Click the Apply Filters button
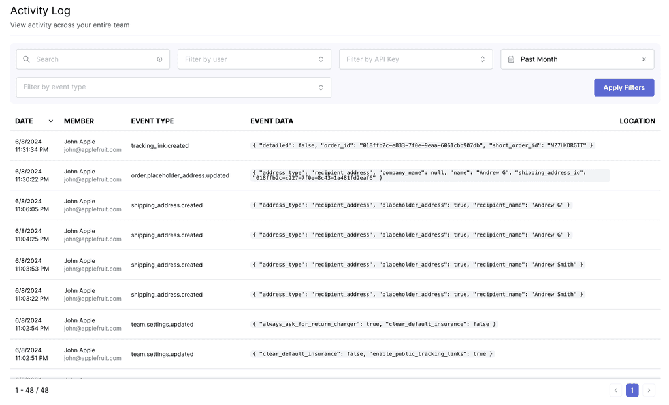The image size is (669, 405). 624,87
